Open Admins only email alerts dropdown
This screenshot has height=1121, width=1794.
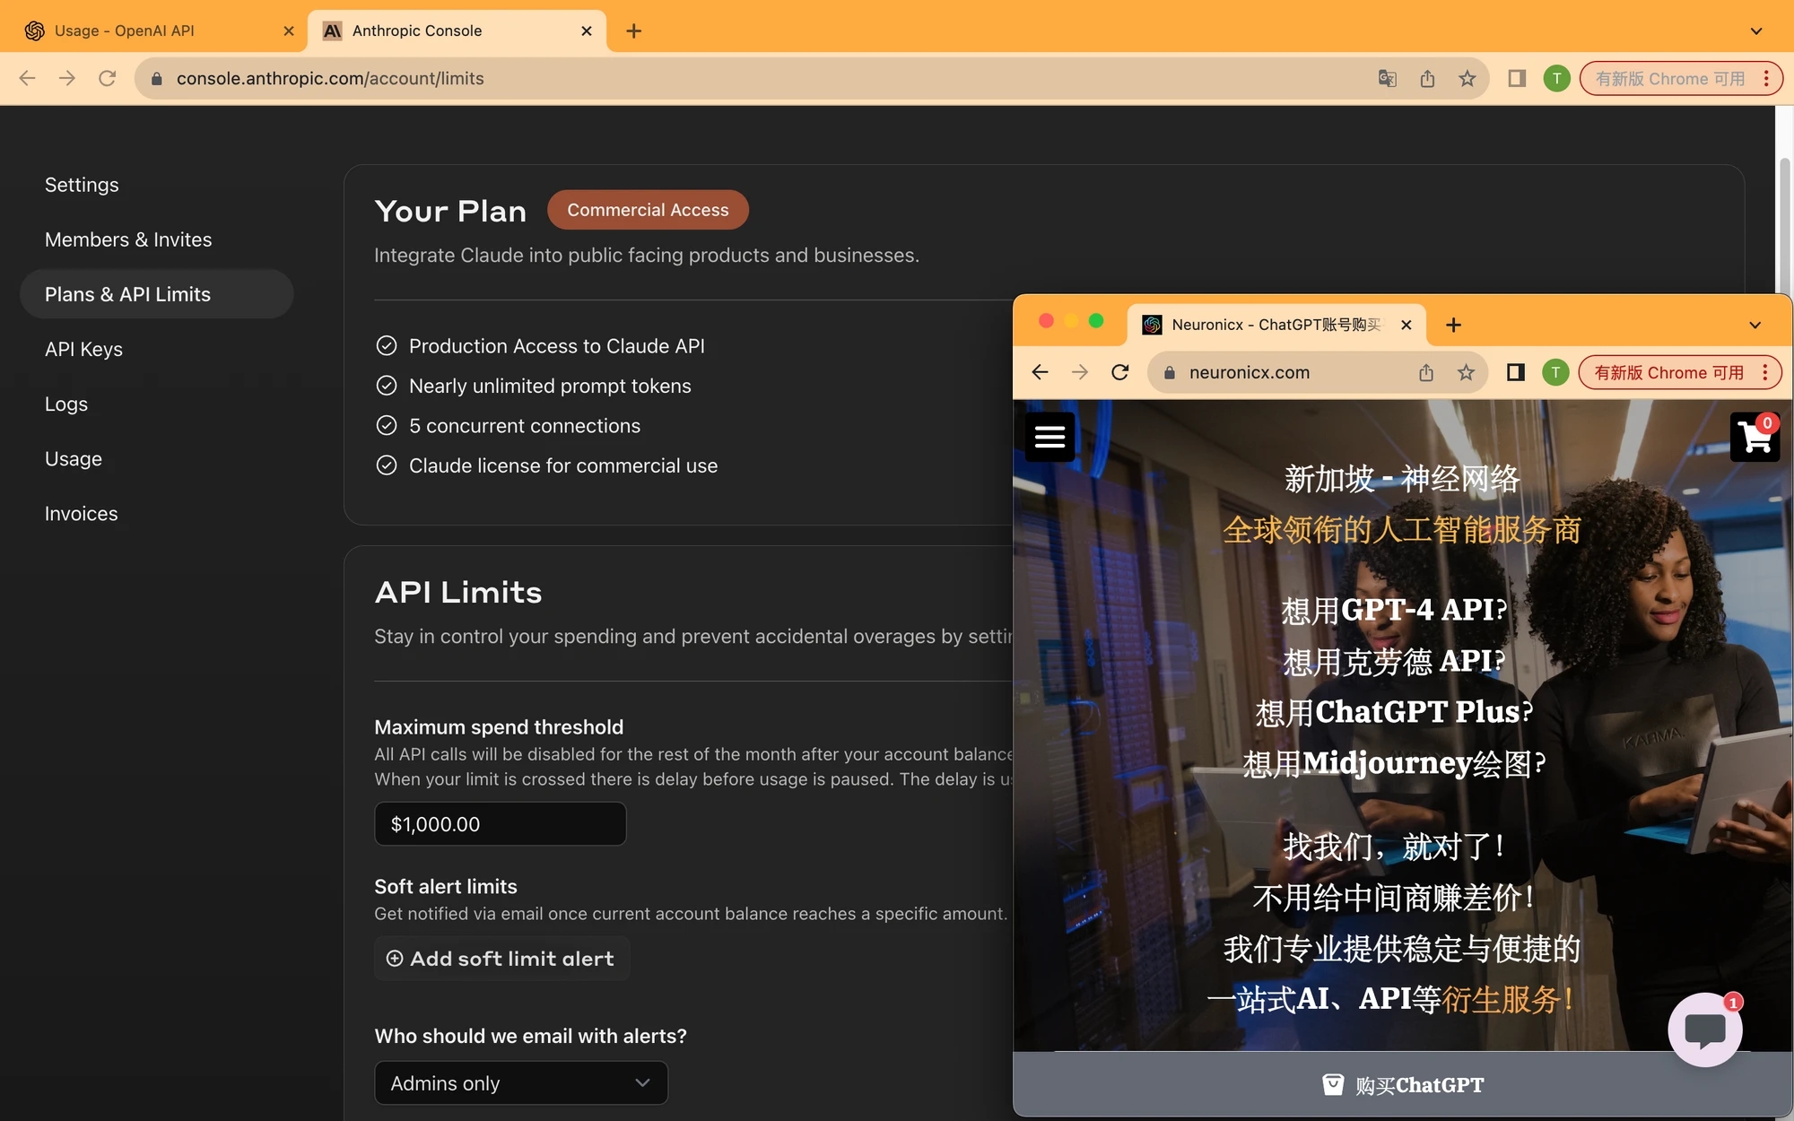tap(521, 1082)
